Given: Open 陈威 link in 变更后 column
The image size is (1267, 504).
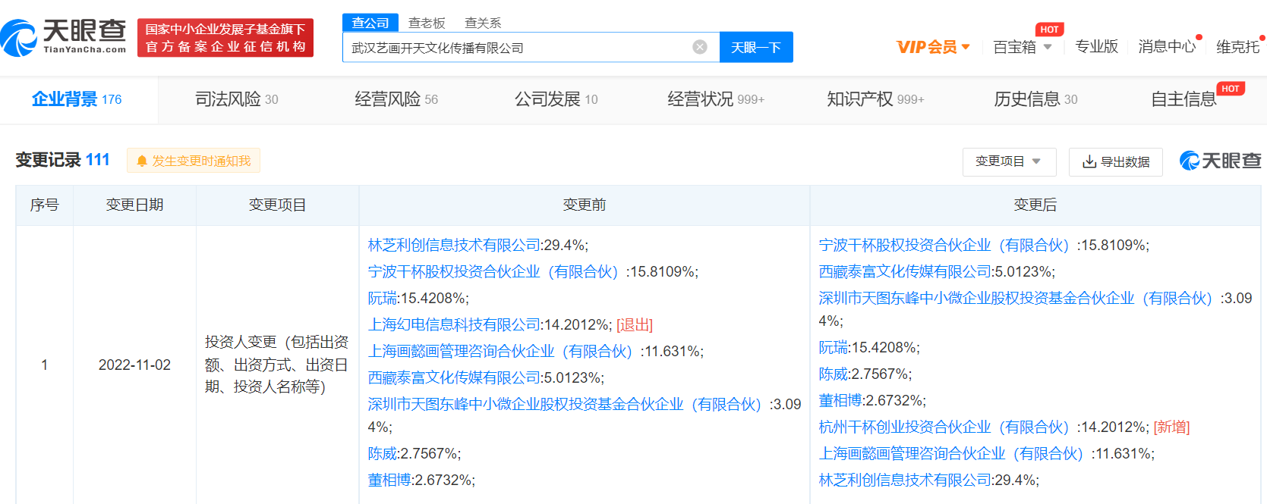Looking at the screenshot, I should 834,374.
